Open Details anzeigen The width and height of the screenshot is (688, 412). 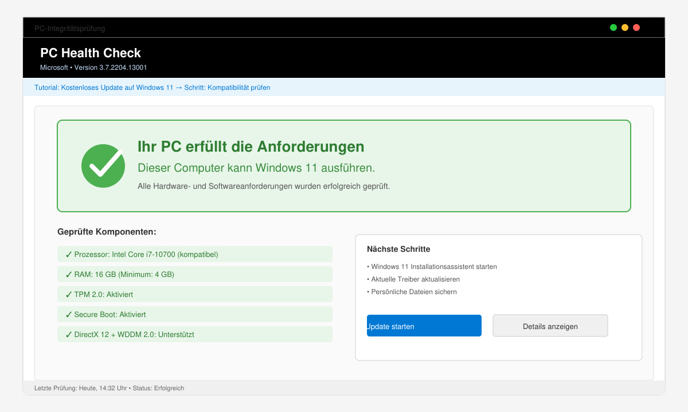(x=550, y=326)
